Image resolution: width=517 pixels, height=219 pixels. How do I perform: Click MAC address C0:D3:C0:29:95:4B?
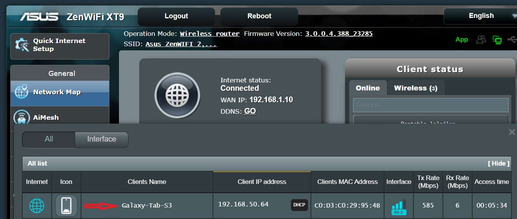[347, 206]
